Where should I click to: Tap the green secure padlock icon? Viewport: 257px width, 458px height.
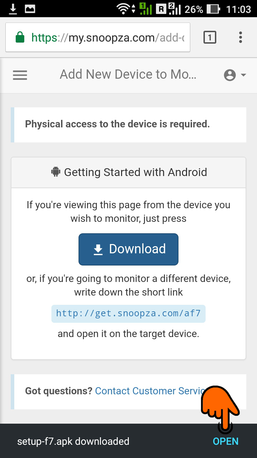point(20,37)
